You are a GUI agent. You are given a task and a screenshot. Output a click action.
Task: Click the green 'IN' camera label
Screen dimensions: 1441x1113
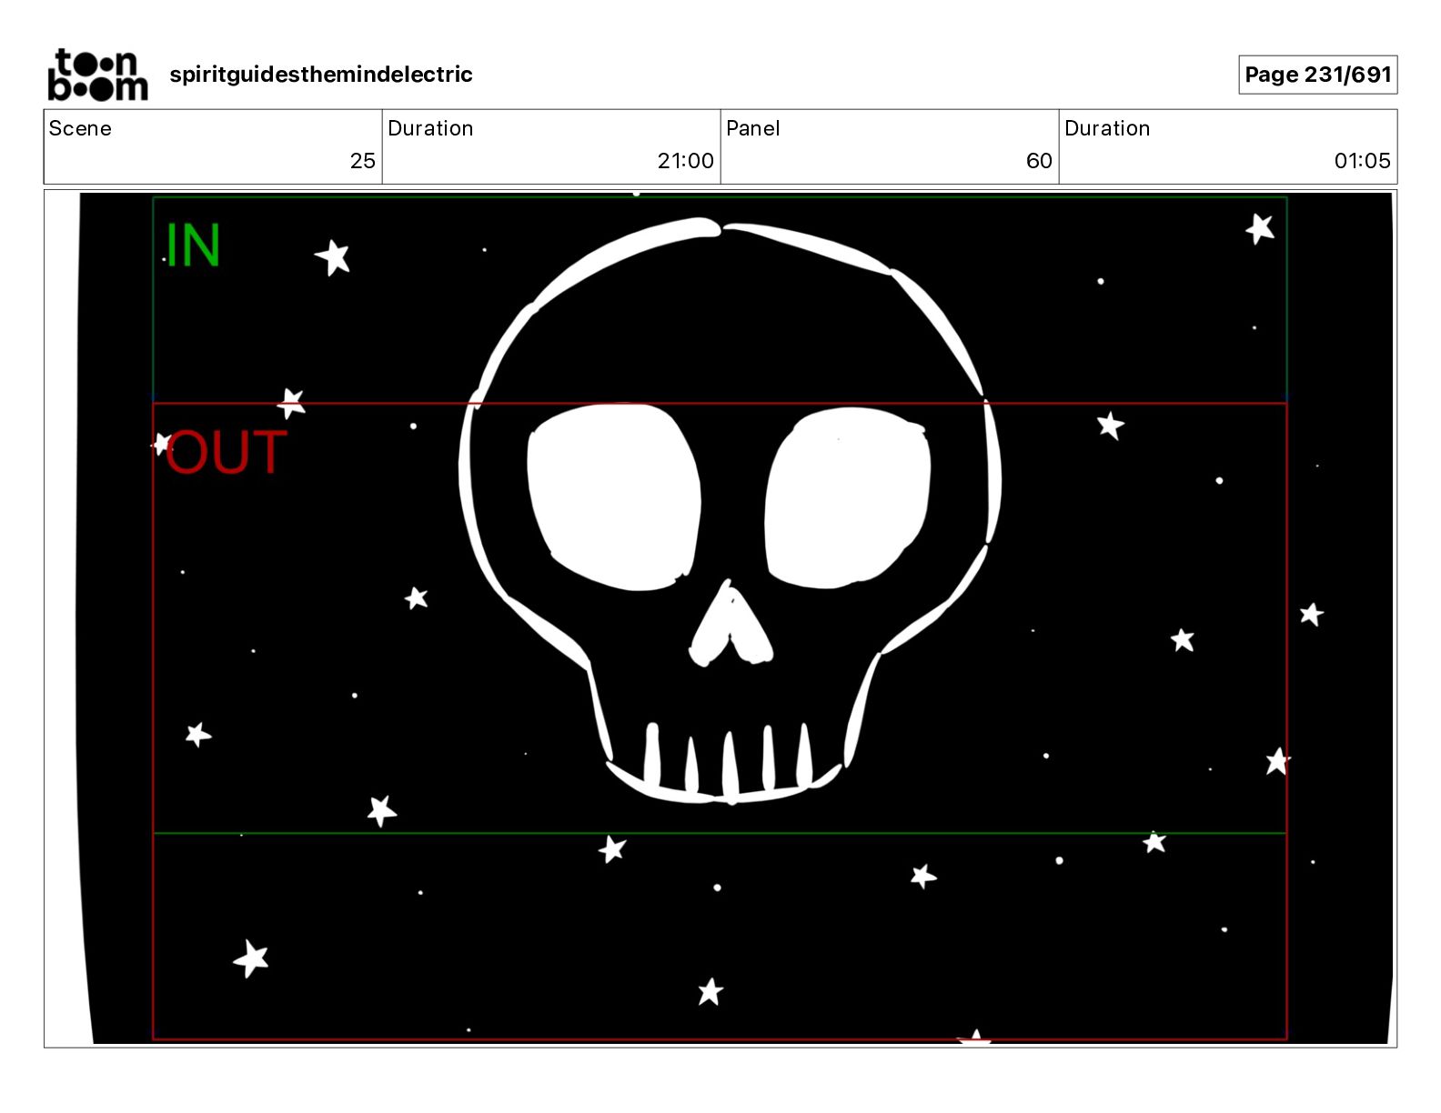(x=192, y=246)
